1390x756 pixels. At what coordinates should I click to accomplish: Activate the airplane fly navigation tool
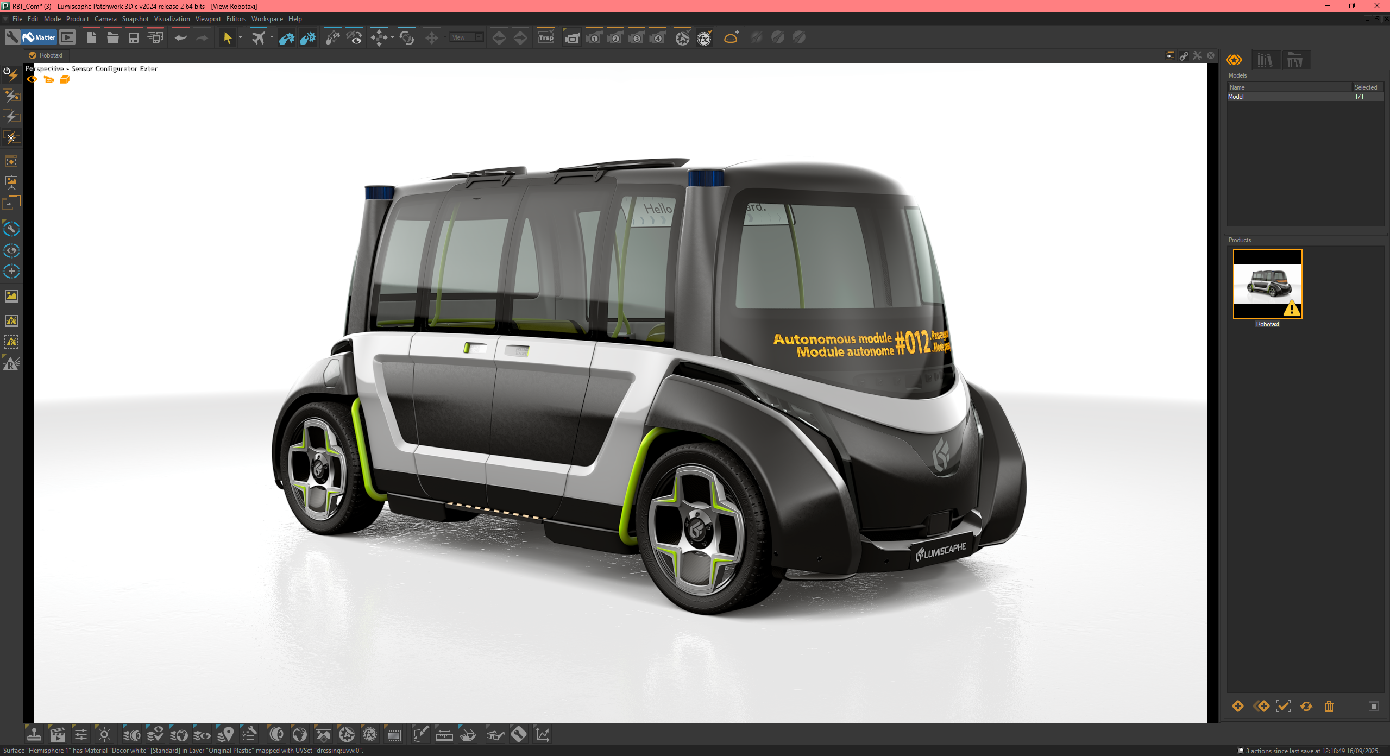pos(259,37)
